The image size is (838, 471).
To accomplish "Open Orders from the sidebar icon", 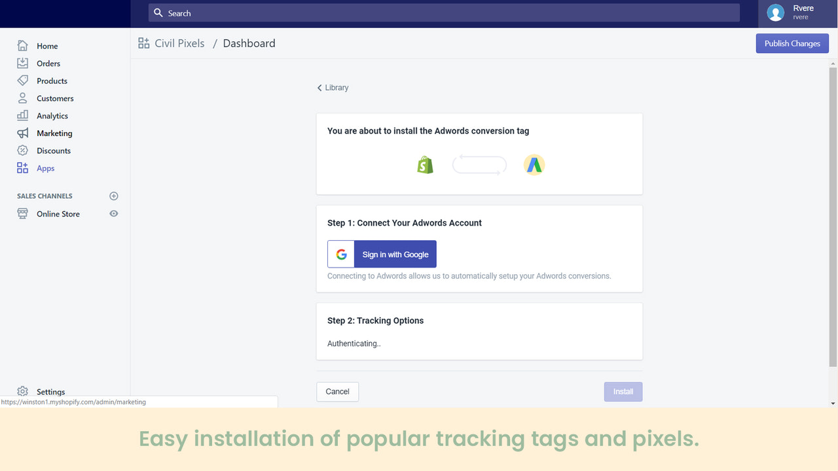I will pyautogui.click(x=22, y=63).
